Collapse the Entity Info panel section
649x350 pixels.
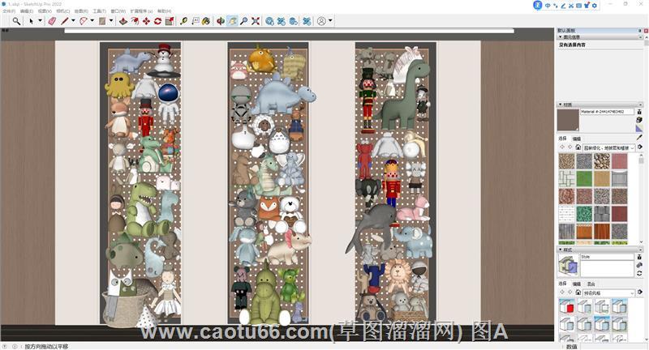pos(561,37)
